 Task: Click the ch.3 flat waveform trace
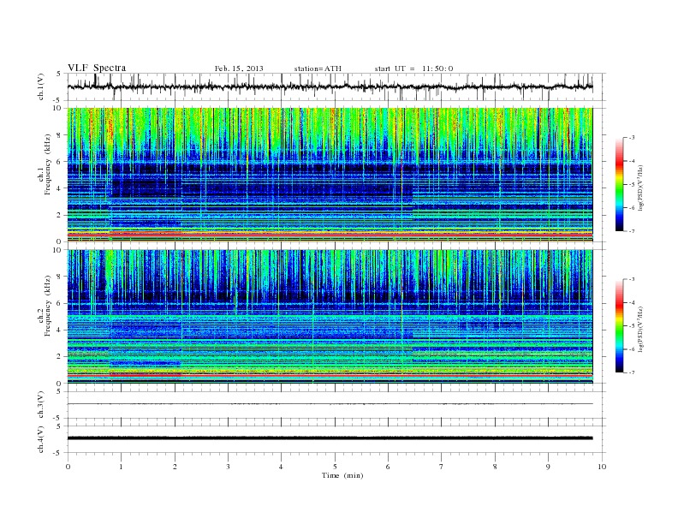click(330, 404)
